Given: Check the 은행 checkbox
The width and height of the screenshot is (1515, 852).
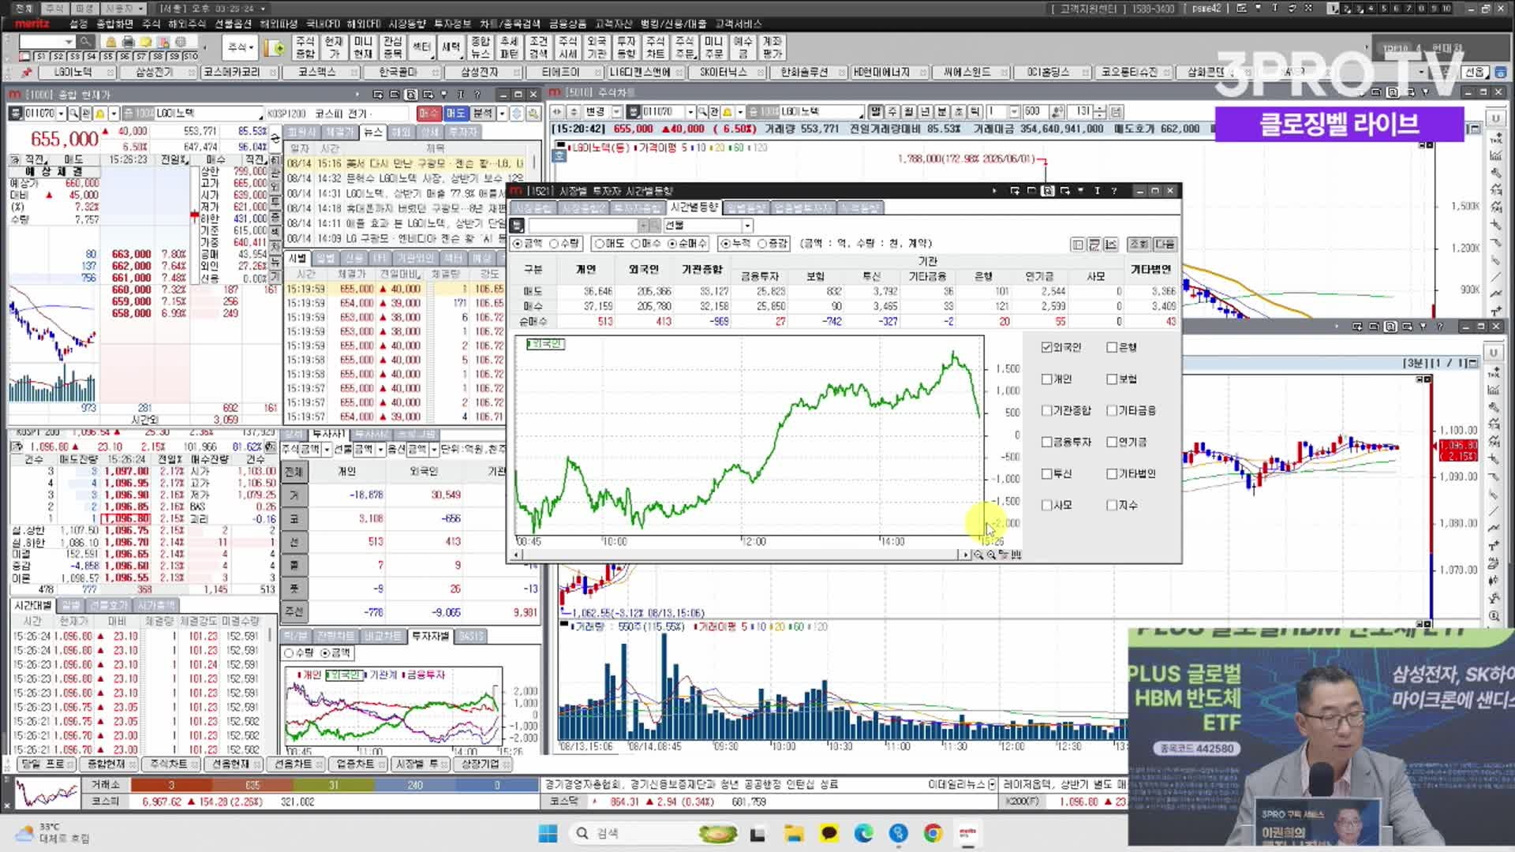Looking at the screenshot, I should [1112, 348].
